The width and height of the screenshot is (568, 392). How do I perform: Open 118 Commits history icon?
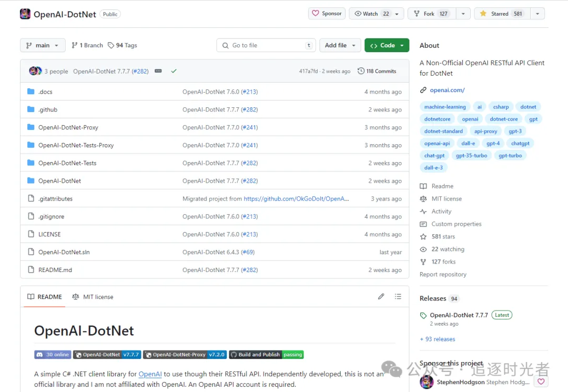377,71
